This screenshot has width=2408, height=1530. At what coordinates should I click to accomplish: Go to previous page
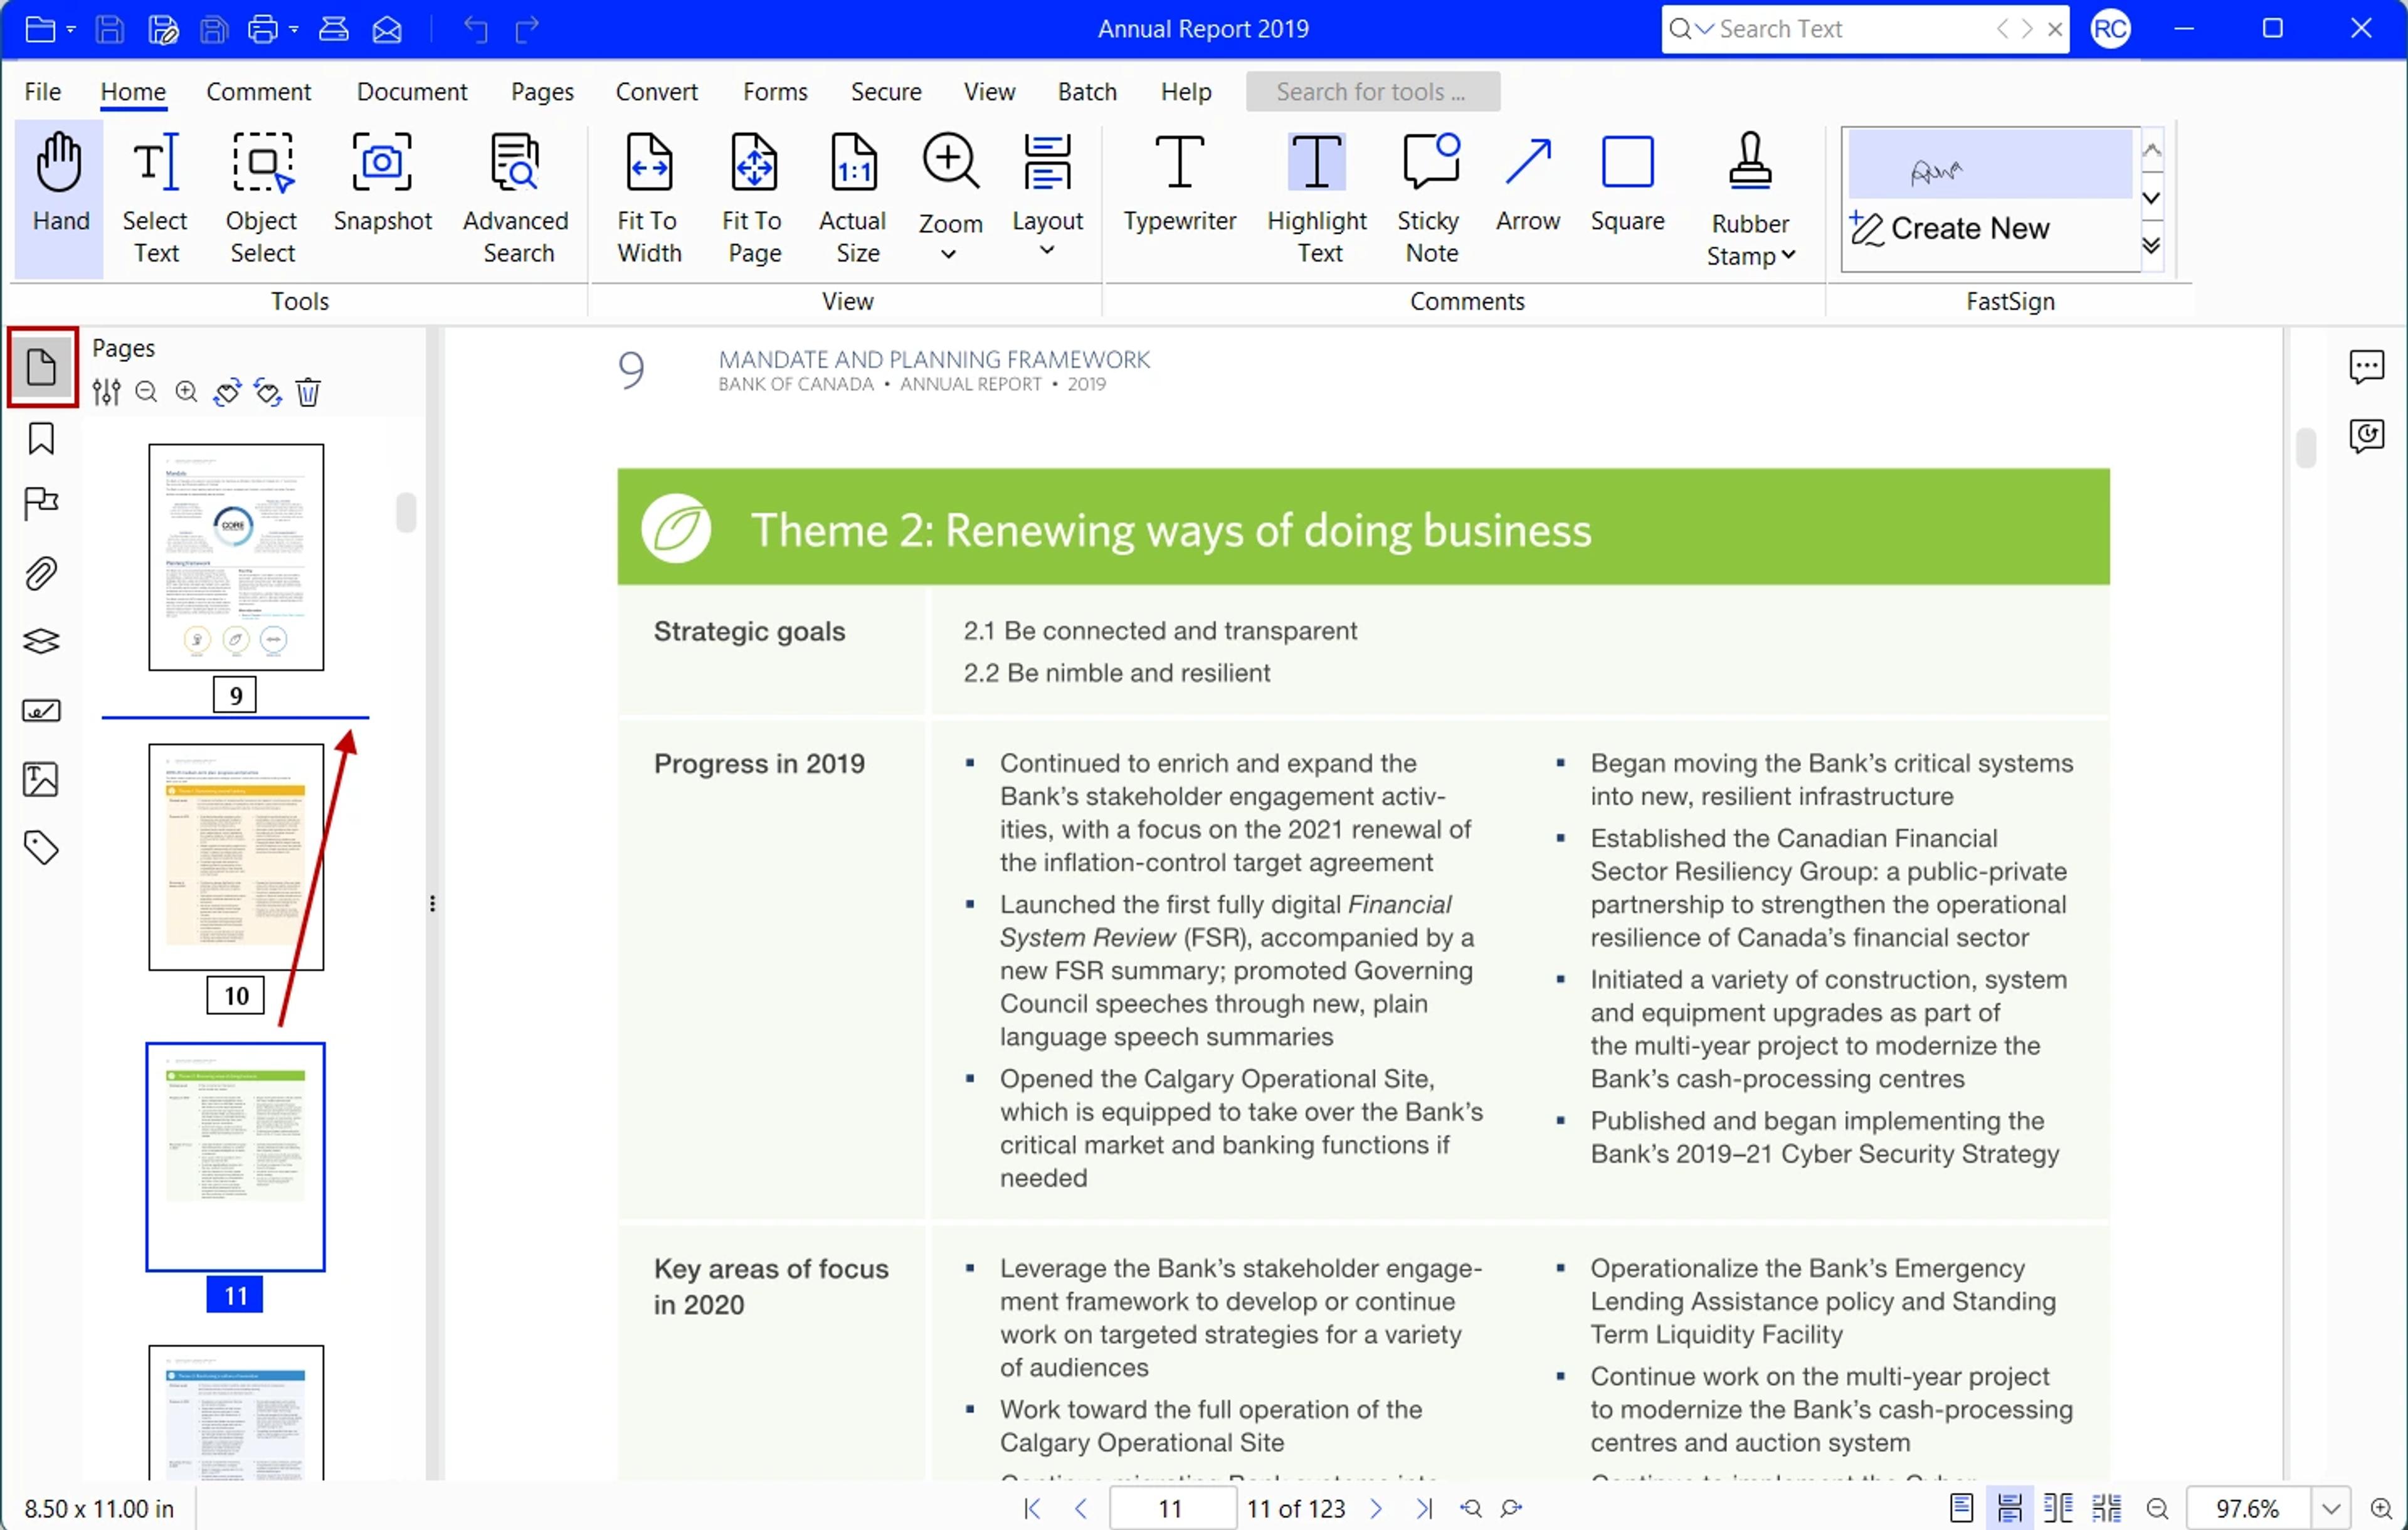(1080, 1509)
